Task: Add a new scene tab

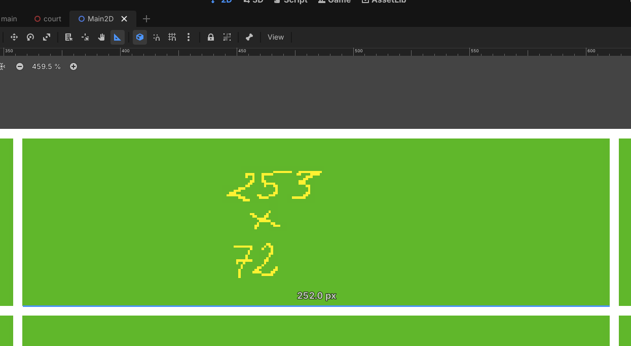Action: (x=146, y=19)
